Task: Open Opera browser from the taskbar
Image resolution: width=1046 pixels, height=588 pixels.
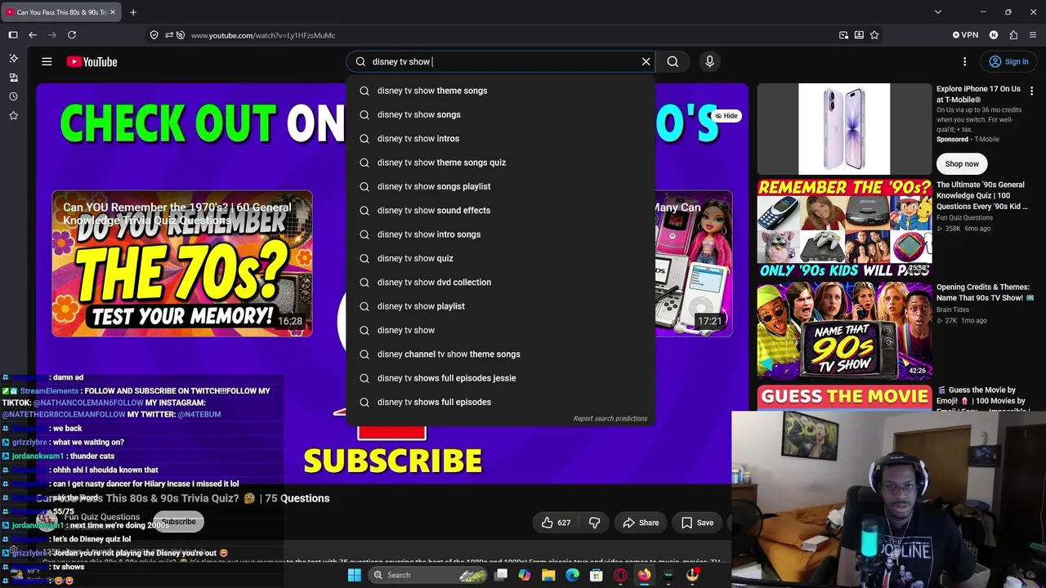Action: click(620, 575)
